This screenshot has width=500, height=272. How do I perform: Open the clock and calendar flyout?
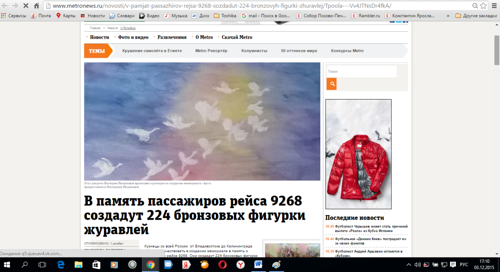coord(484,265)
